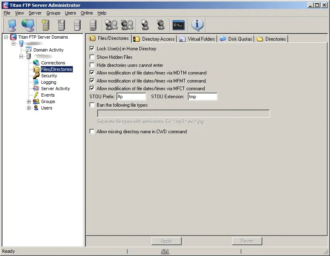Switch to the Directory Access tab
The width and height of the screenshot is (330, 256).
coord(154,39)
